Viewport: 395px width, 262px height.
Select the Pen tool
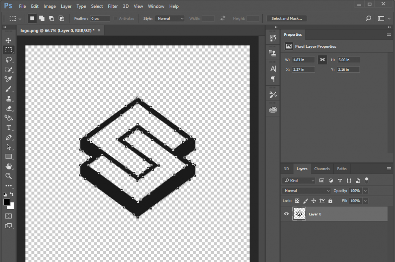[x=8, y=137]
